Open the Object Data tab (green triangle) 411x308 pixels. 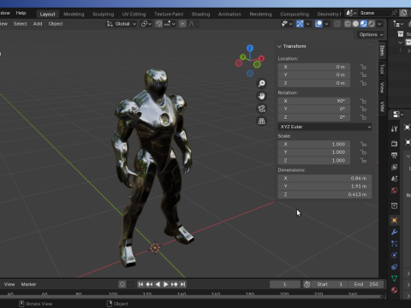pyautogui.click(x=394, y=278)
